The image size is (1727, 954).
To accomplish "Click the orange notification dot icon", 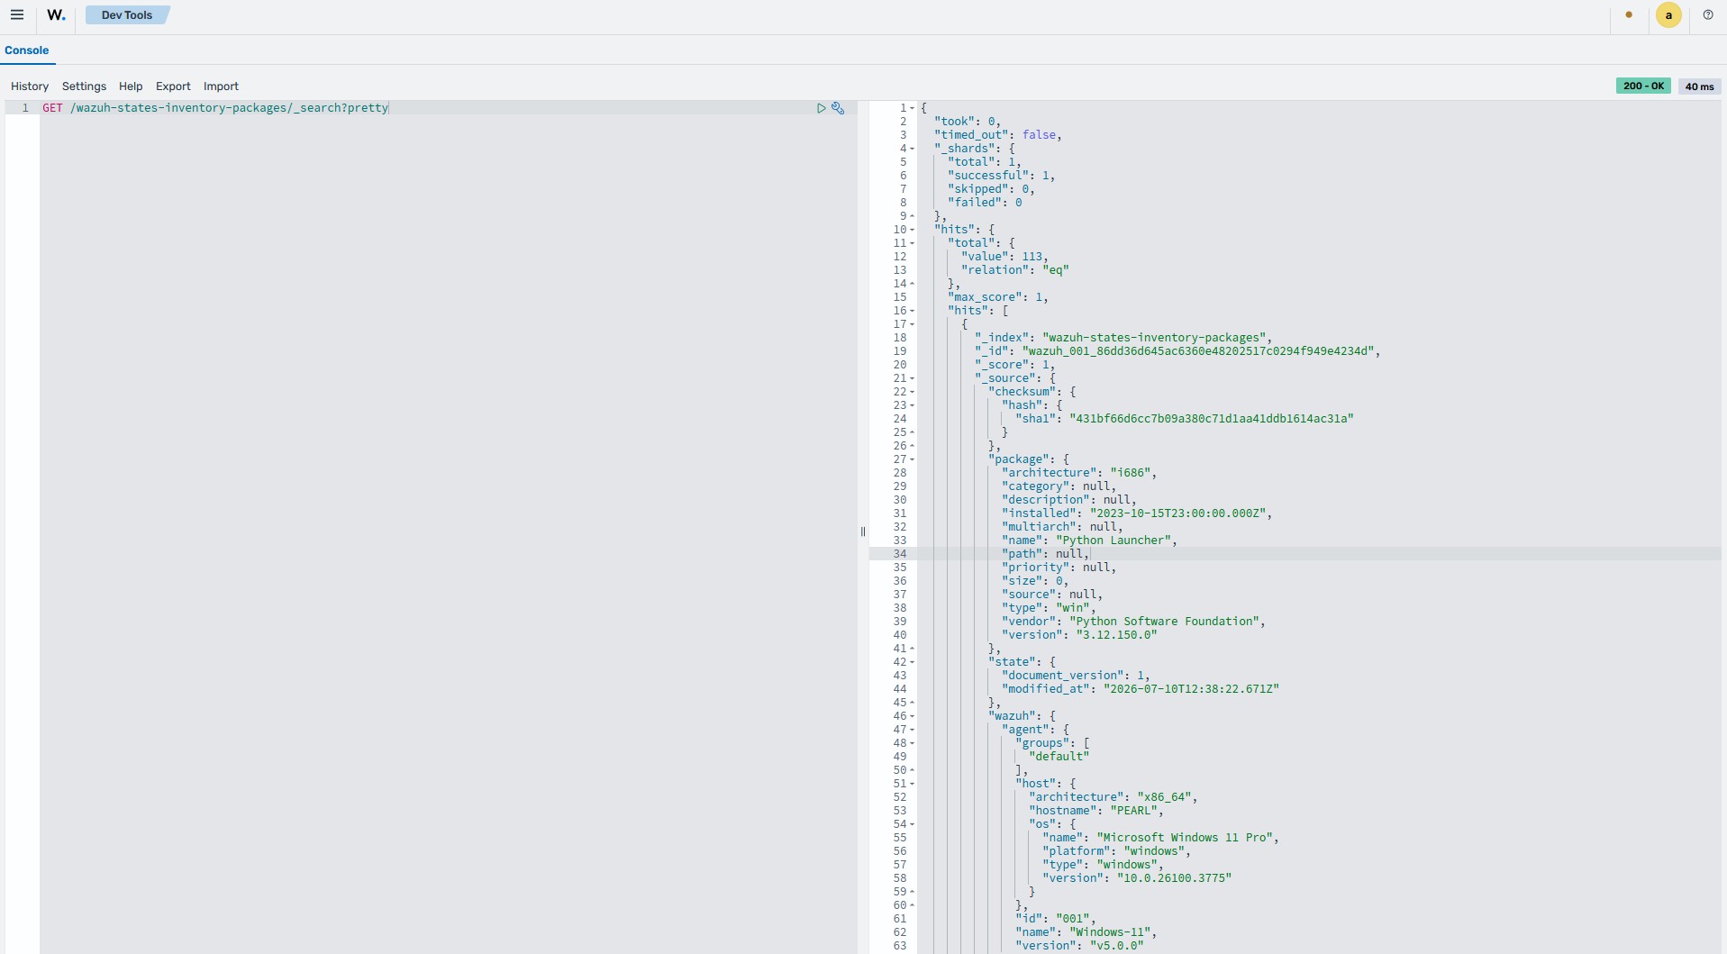I will point(1629,14).
